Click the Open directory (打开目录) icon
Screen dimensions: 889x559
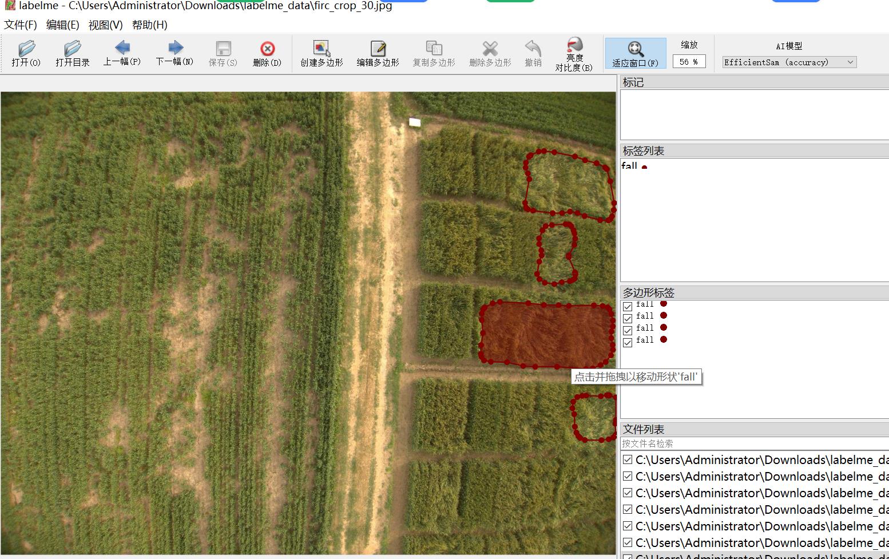(73, 53)
